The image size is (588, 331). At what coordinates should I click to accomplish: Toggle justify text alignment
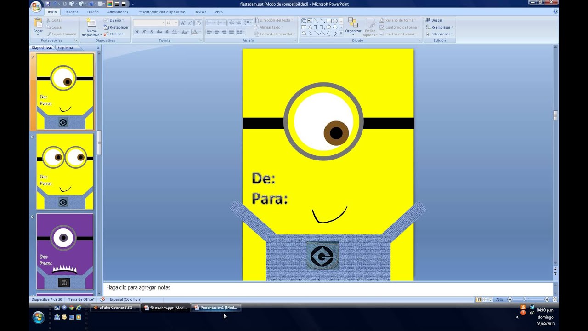(x=232, y=32)
